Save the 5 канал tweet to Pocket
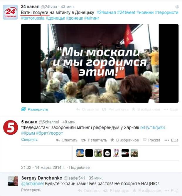The width and height of the screenshot is (182, 196). click(x=151, y=140)
